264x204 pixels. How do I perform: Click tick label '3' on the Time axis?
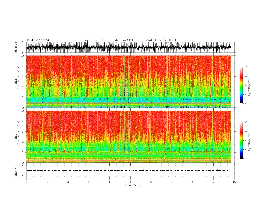click(x=89, y=182)
